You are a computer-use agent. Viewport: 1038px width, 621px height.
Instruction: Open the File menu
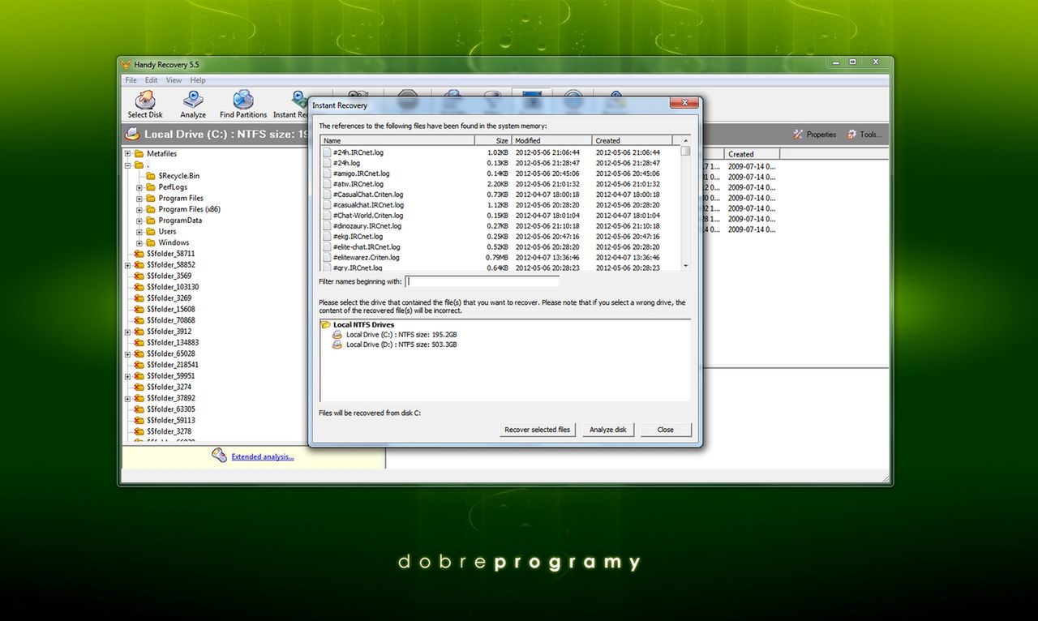(x=131, y=80)
